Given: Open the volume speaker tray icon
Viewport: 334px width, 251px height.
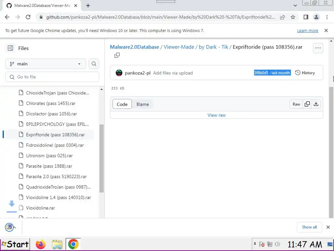Looking at the screenshot, I should click(277, 244).
